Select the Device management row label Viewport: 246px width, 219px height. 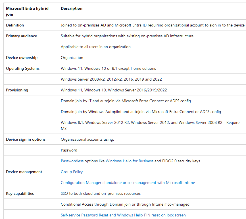tap(24, 172)
